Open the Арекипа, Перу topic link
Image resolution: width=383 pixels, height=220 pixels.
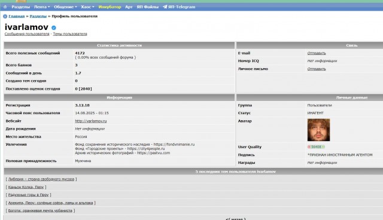[50, 203]
